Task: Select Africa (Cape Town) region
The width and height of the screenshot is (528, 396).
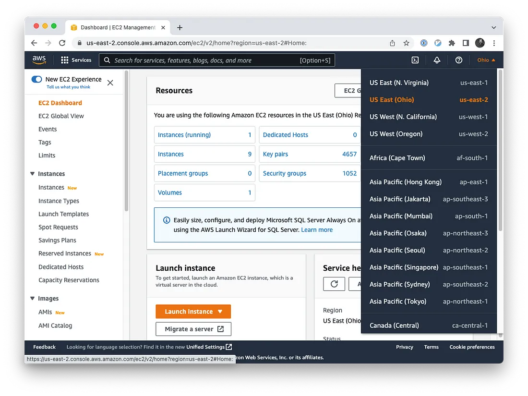Action: tap(429, 158)
